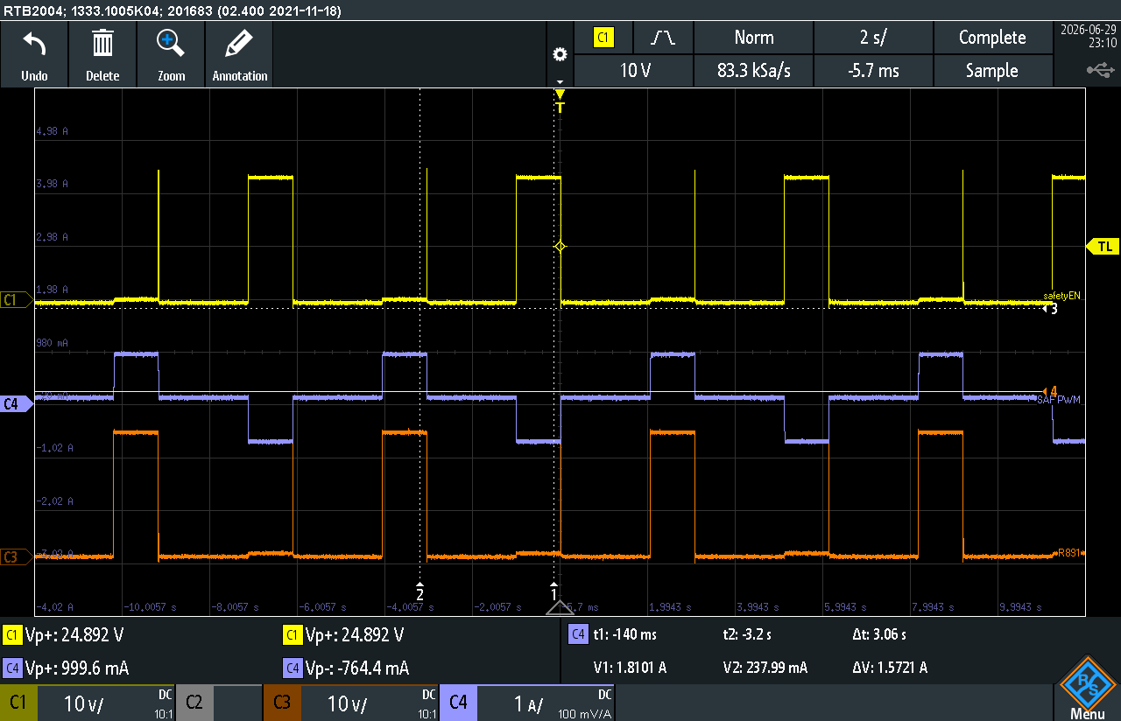
Task: Open the C4 1 A/ channel tab
Action: (x=526, y=703)
